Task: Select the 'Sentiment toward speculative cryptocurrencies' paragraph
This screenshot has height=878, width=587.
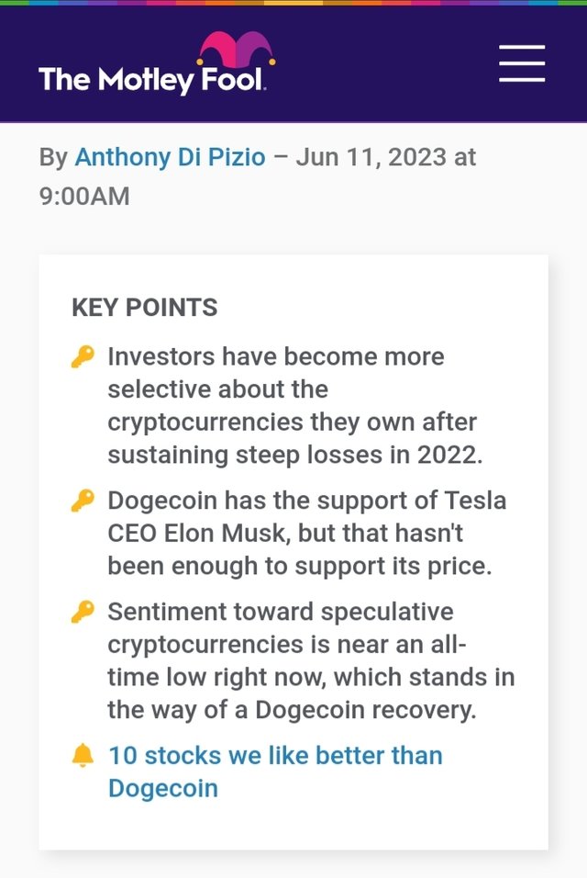Action: click(x=311, y=660)
